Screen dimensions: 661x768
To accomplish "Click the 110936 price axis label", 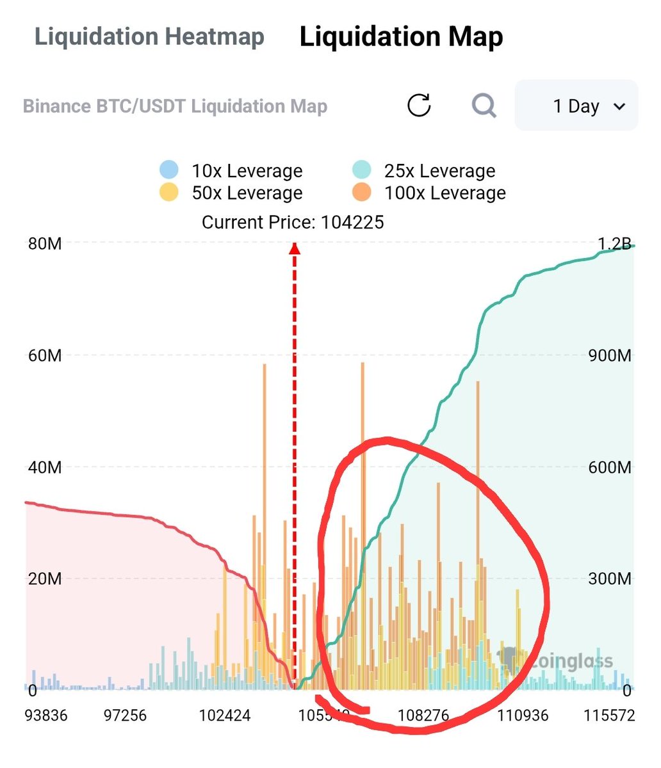I will pos(523,715).
